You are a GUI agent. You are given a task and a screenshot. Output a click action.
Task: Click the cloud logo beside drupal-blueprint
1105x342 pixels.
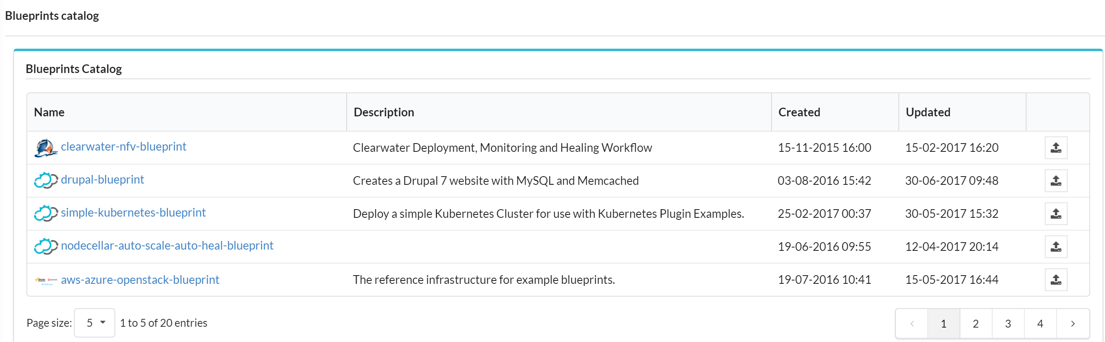(x=46, y=180)
